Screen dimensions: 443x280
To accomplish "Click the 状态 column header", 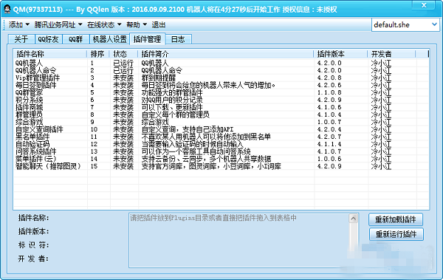I will tap(124, 54).
